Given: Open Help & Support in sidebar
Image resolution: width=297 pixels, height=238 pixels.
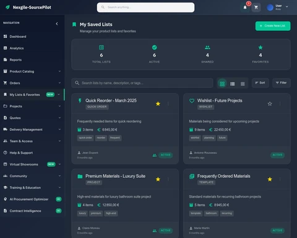Looking at the screenshot, I should coord(32,152).
